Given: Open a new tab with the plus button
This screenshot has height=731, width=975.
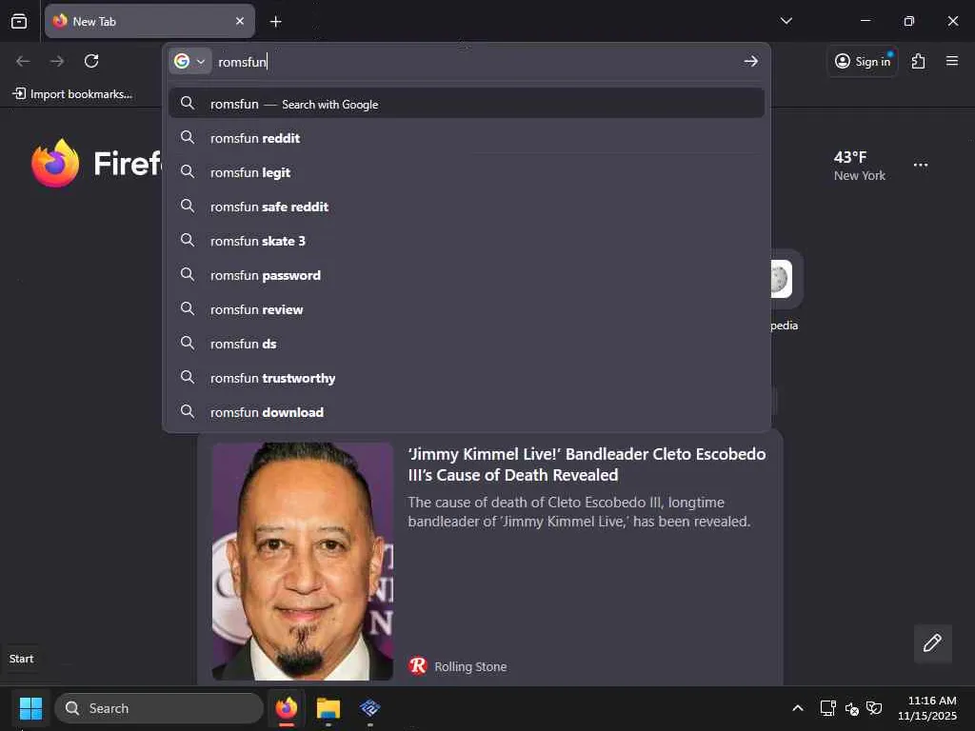Looking at the screenshot, I should coord(275,22).
